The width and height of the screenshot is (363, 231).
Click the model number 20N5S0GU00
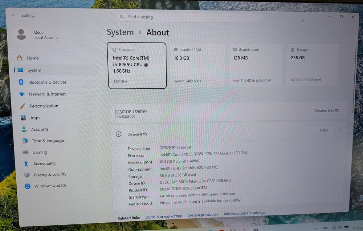125,117
